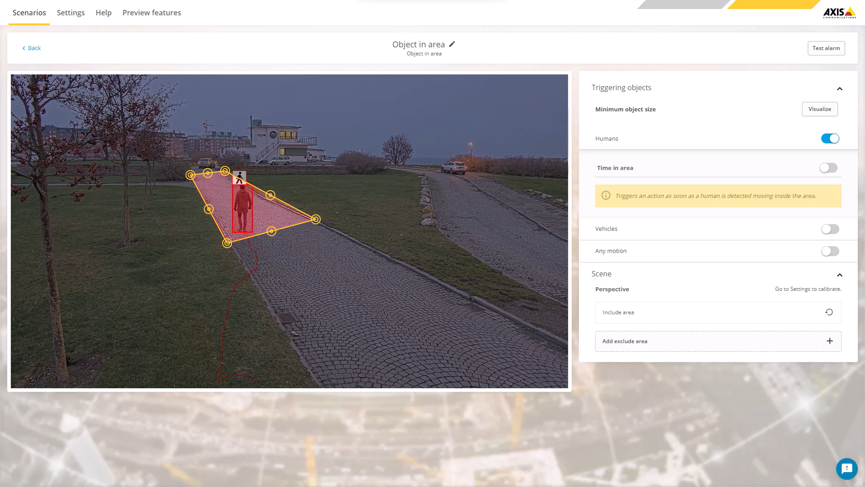Click the Minimum object size label
The width and height of the screenshot is (865, 487).
(625, 109)
